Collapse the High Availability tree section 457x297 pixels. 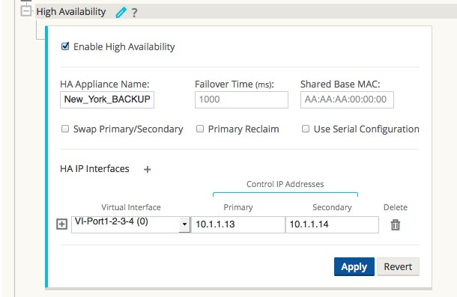(x=26, y=11)
